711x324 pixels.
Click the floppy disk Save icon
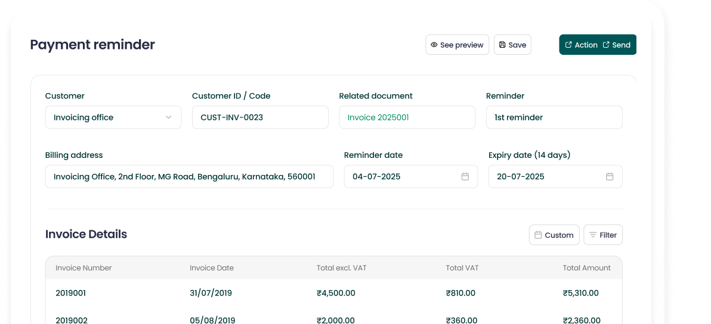click(x=502, y=45)
